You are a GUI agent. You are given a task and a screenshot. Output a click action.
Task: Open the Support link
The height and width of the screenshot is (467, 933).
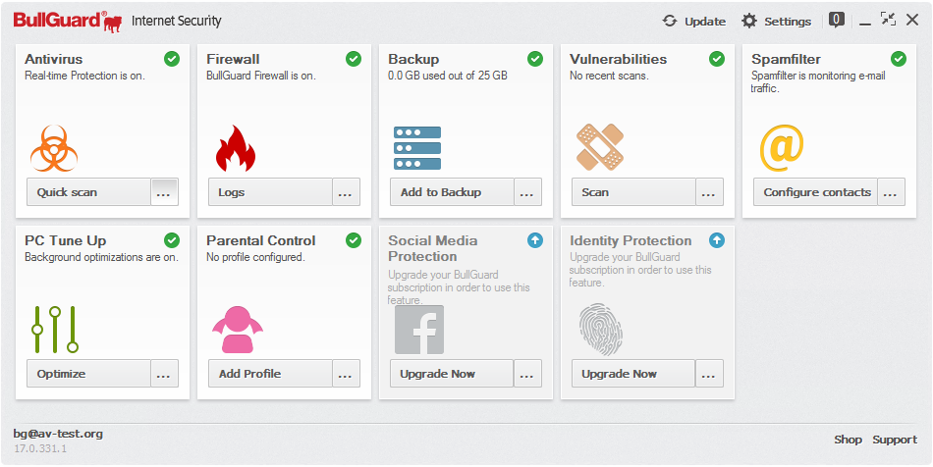(895, 440)
